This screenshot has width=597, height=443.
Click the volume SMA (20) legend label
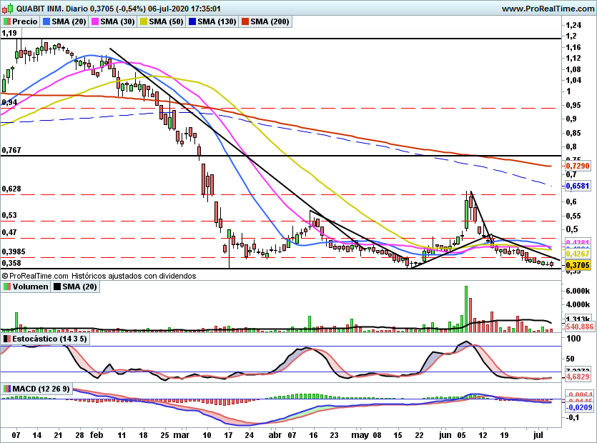(x=79, y=287)
